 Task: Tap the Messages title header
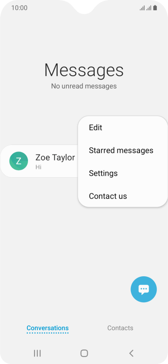[x=84, y=70]
